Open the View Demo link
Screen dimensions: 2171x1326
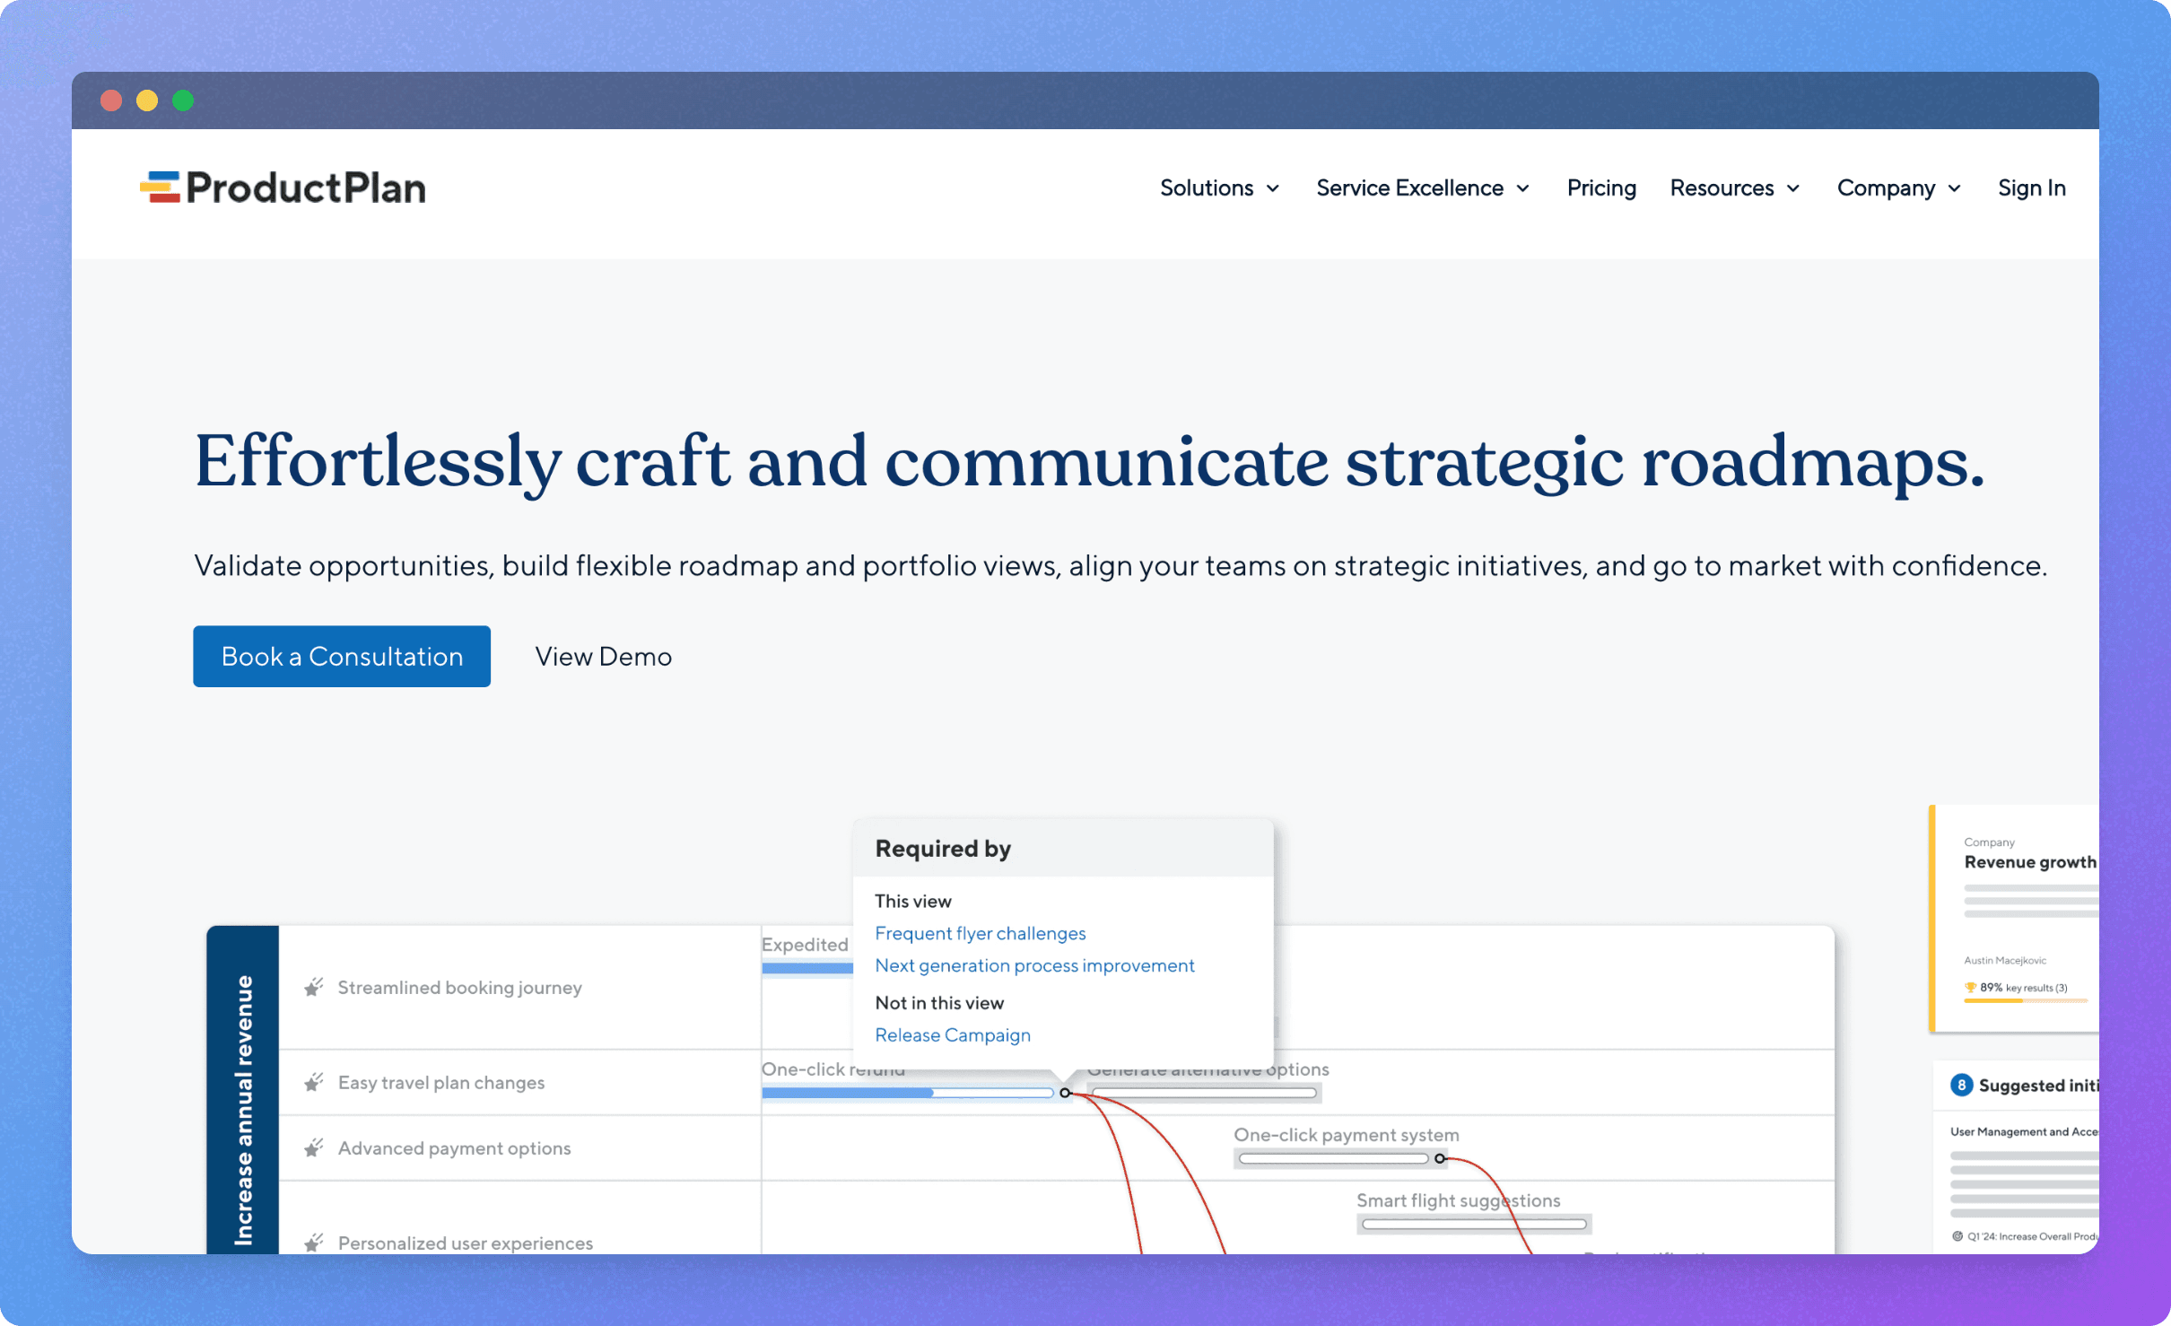(x=603, y=656)
